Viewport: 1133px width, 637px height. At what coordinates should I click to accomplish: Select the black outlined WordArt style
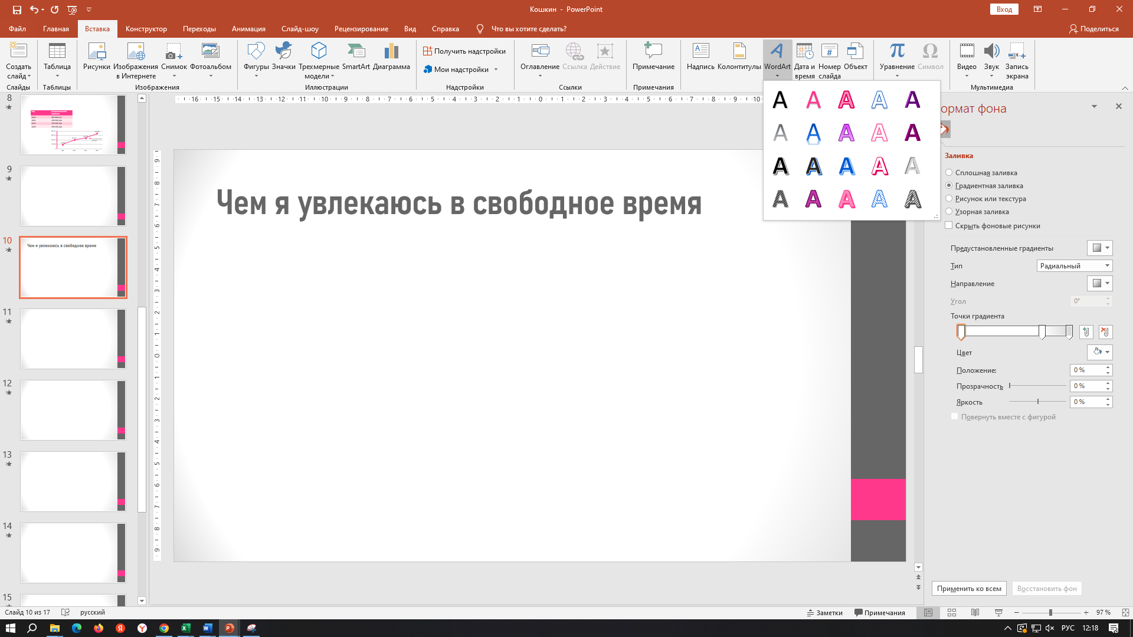780,166
